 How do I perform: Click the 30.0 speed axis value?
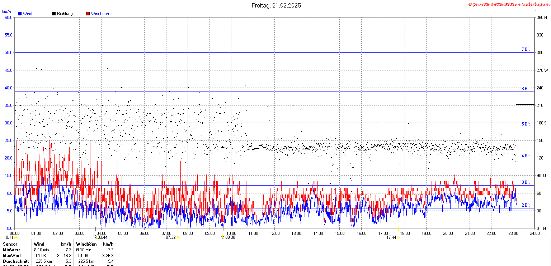click(x=9, y=123)
